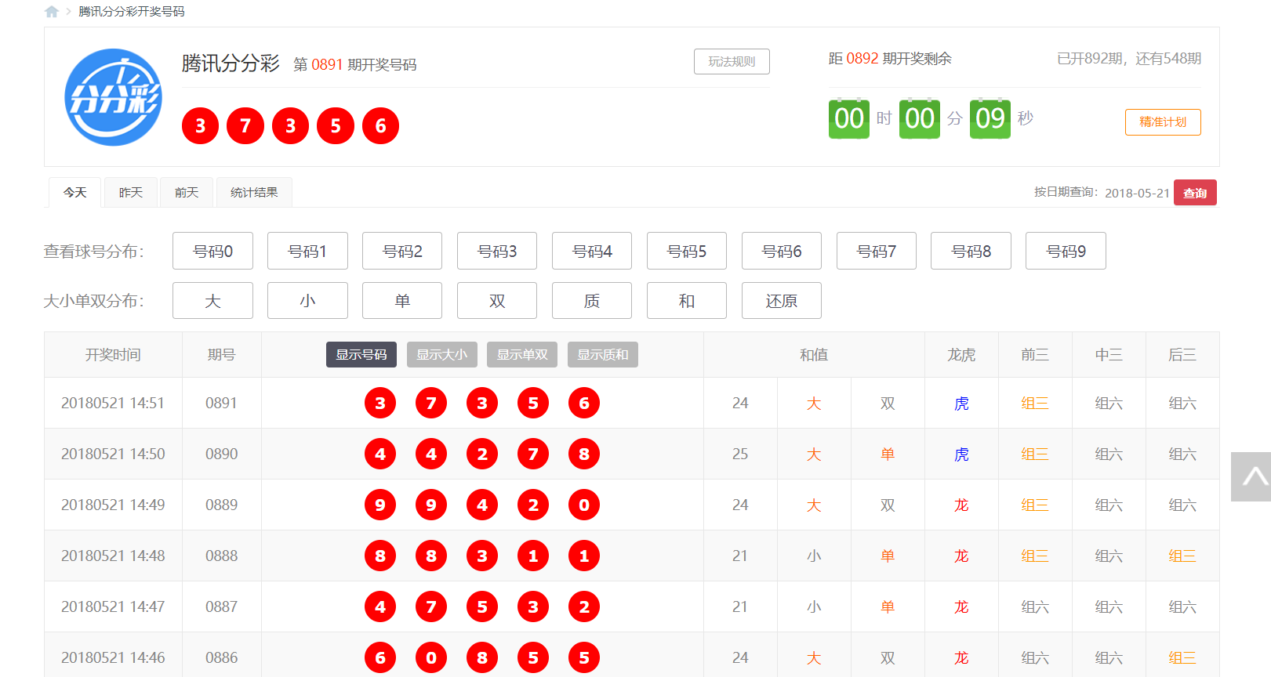Switch to the 今天 tab
The image size is (1271, 677).
[x=75, y=193]
